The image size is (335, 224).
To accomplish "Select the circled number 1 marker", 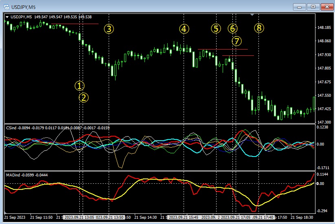I will pyautogui.click(x=79, y=86).
